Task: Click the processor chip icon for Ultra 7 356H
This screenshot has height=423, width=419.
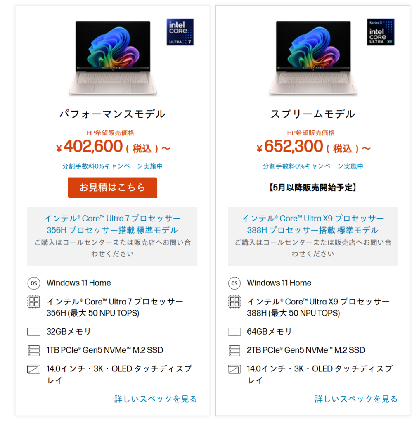Action: click(34, 302)
